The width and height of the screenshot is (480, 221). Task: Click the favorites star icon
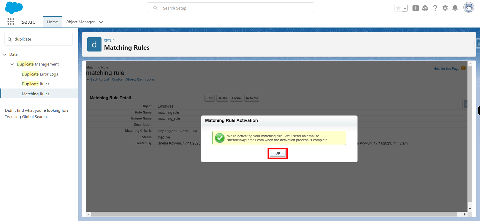(x=398, y=8)
